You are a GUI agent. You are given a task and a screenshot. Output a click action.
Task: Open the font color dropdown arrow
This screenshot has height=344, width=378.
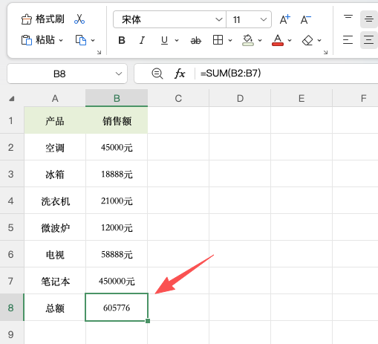(x=290, y=40)
